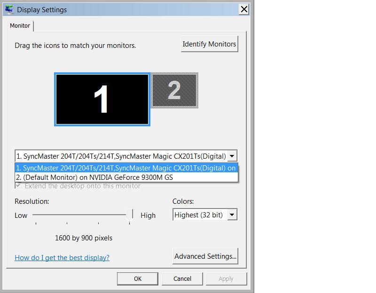376x293 pixels.
Task: Open Advanced Settings
Action: pos(205,256)
